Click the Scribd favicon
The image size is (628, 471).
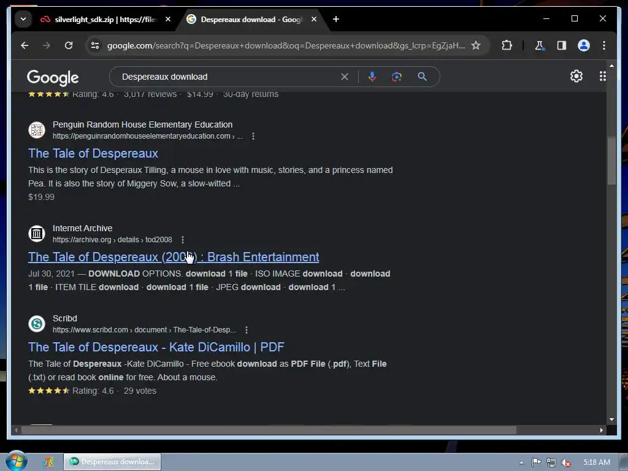[x=37, y=324]
